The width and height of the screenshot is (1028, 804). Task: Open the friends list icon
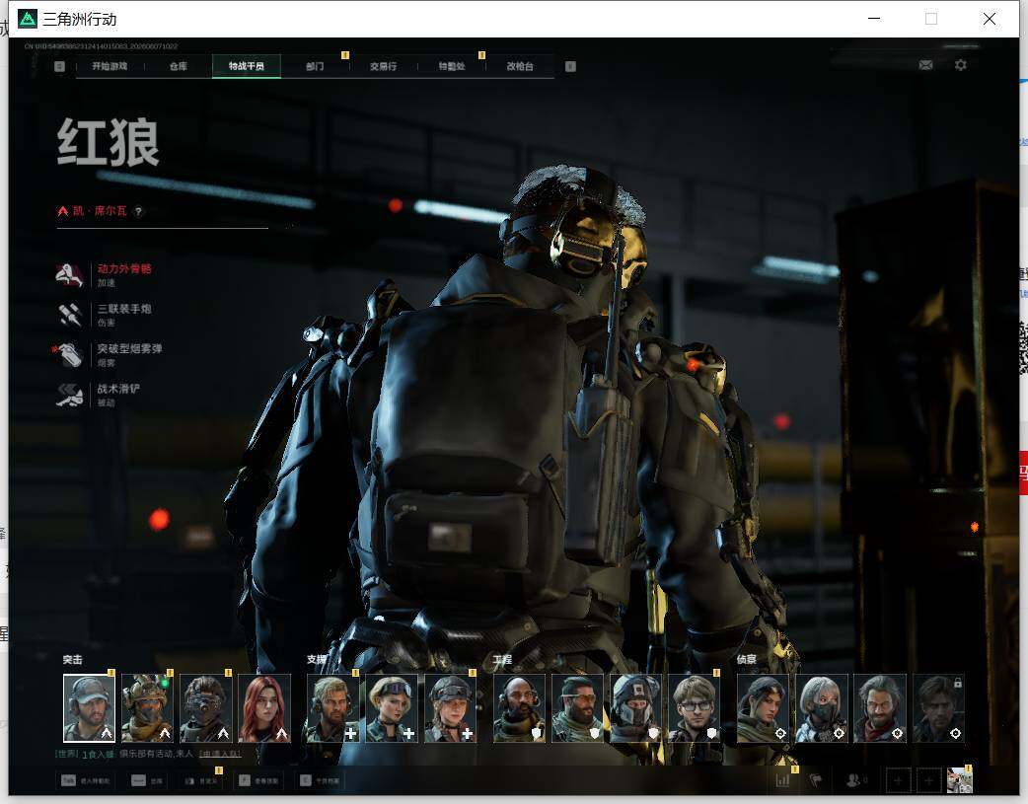point(855,780)
